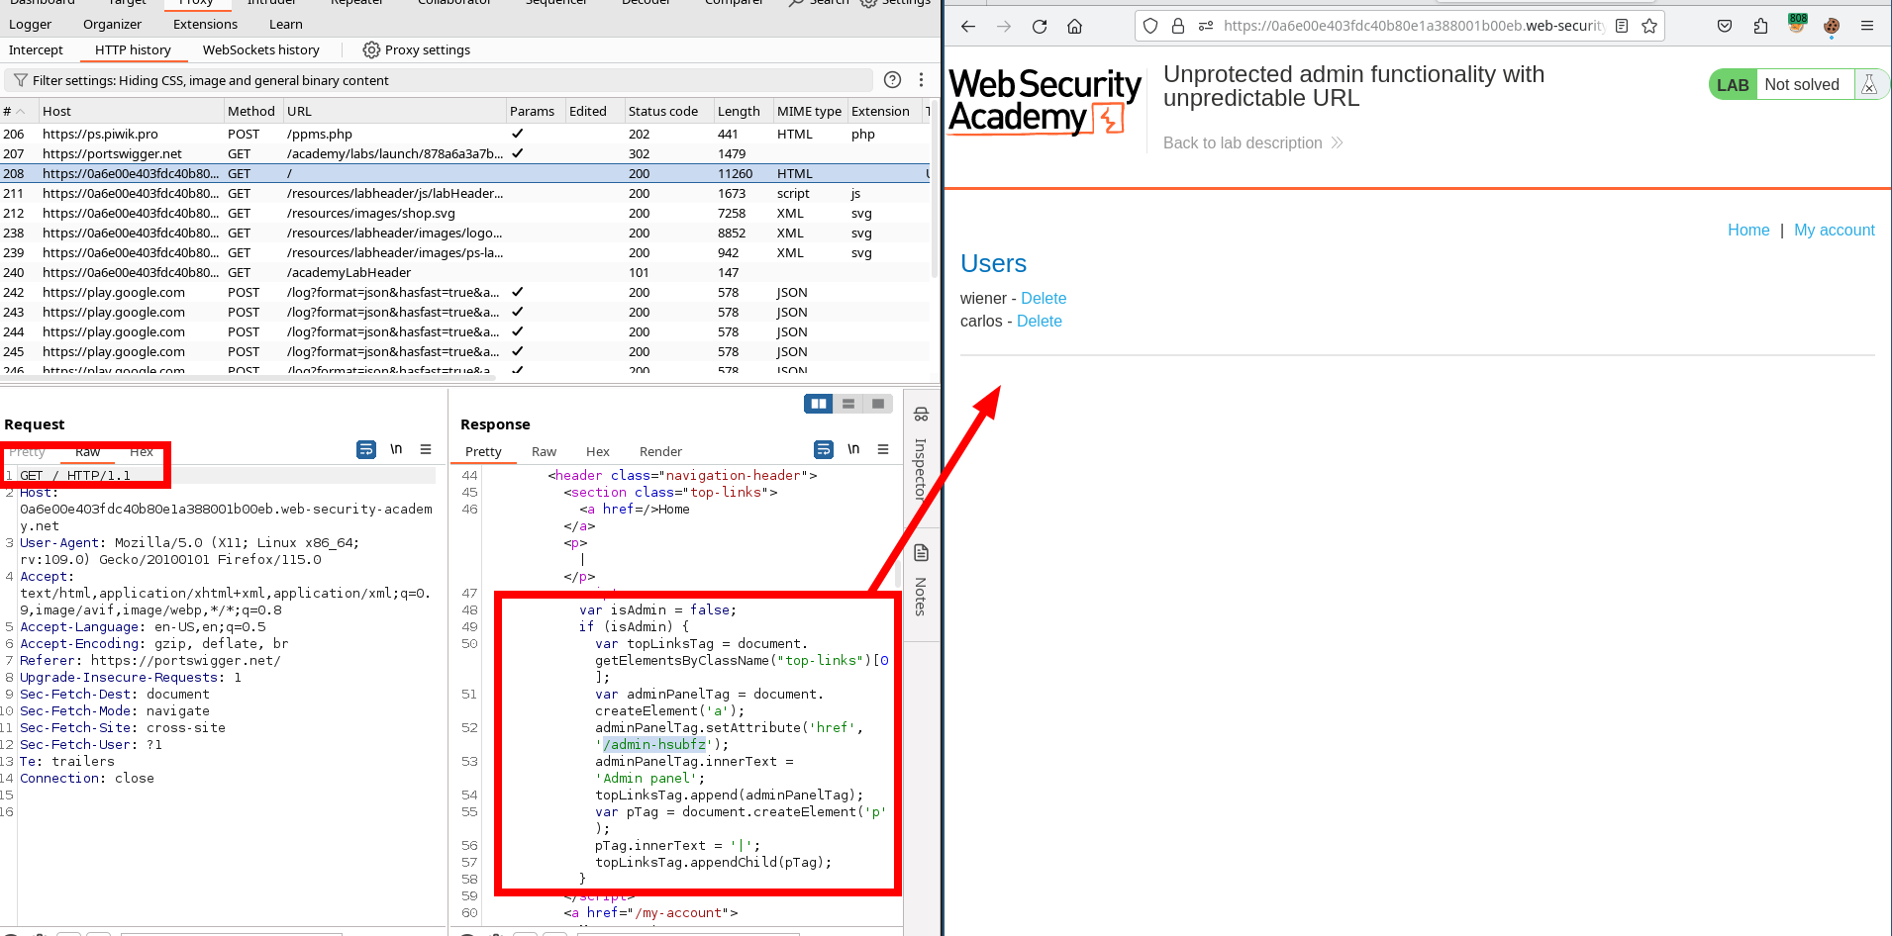Click My account link
1892x936 pixels.
[1835, 230]
